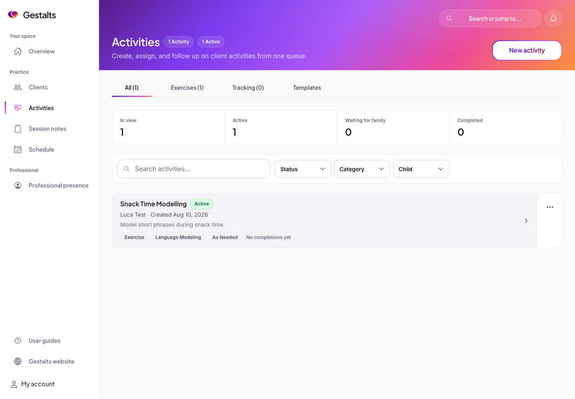The height and width of the screenshot is (399, 575).
Task: Expand the Category filter dropdown
Action: click(362, 169)
